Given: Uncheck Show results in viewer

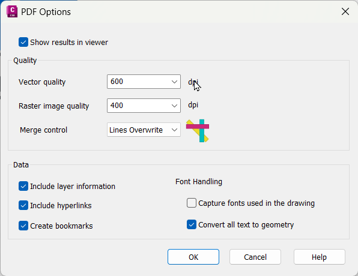Looking at the screenshot, I should [23, 42].
